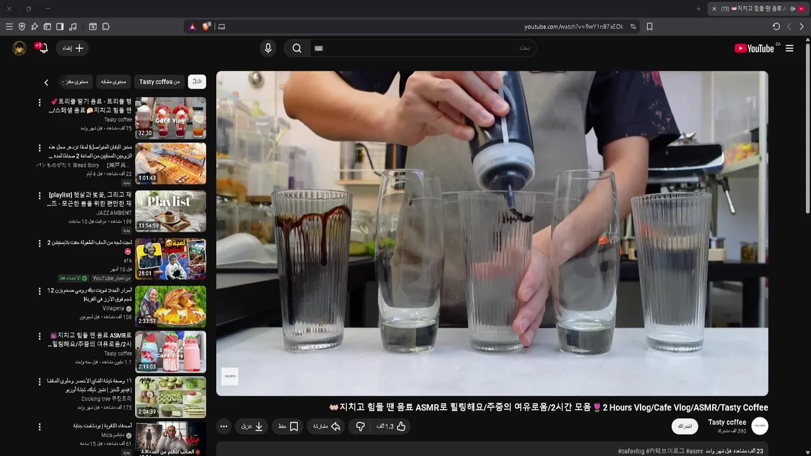Open more options for JAZZ AMBIENT playlist video
This screenshot has width=811, height=456.
(x=39, y=196)
